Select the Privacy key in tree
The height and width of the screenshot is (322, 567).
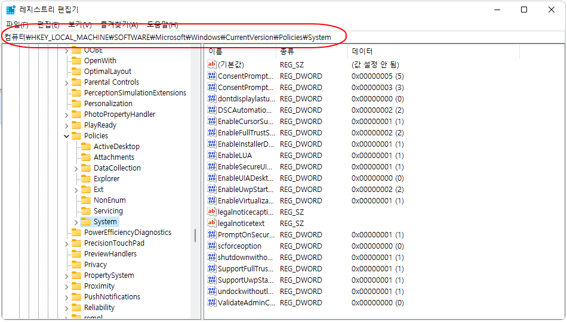pyautogui.click(x=95, y=265)
